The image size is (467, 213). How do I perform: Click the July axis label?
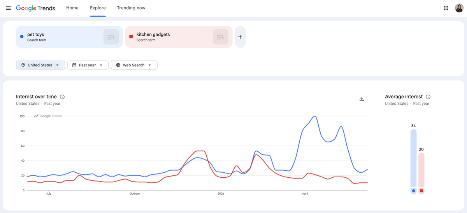click(x=49, y=194)
